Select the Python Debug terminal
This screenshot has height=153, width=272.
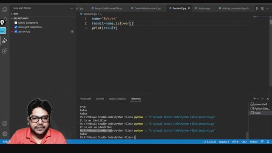260,109
